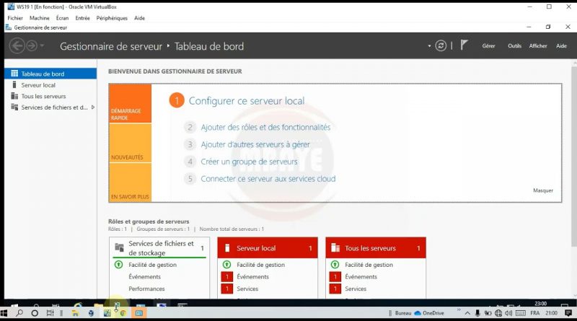
Task: Open the Services de fichiers et de stockage tile header
Action: [159, 248]
